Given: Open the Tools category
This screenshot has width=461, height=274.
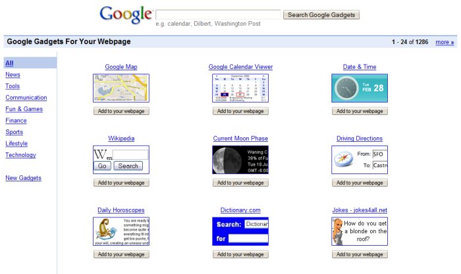Looking at the screenshot, I should 13,86.
